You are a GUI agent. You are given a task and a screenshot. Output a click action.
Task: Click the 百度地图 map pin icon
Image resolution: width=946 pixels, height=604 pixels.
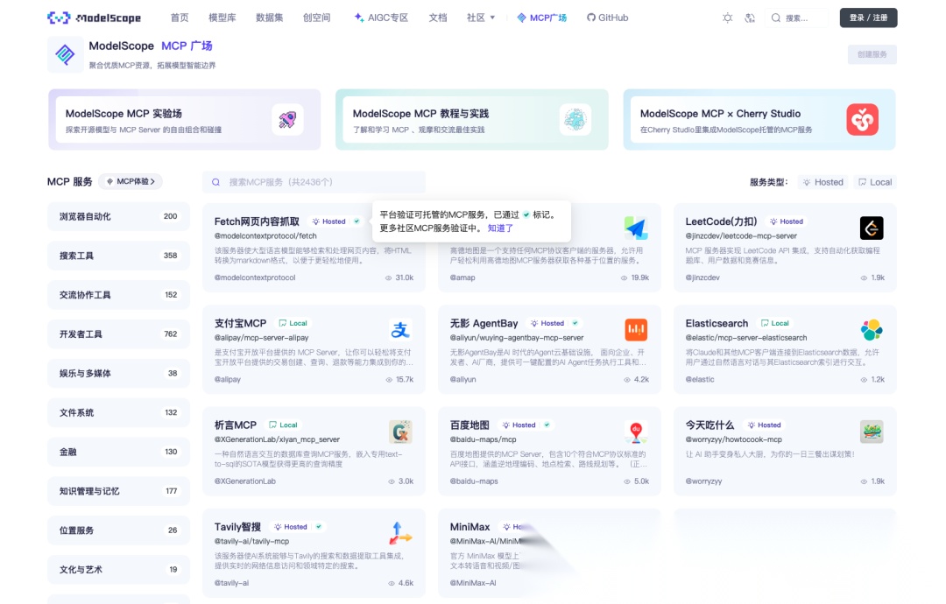click(x=636, y=432)
